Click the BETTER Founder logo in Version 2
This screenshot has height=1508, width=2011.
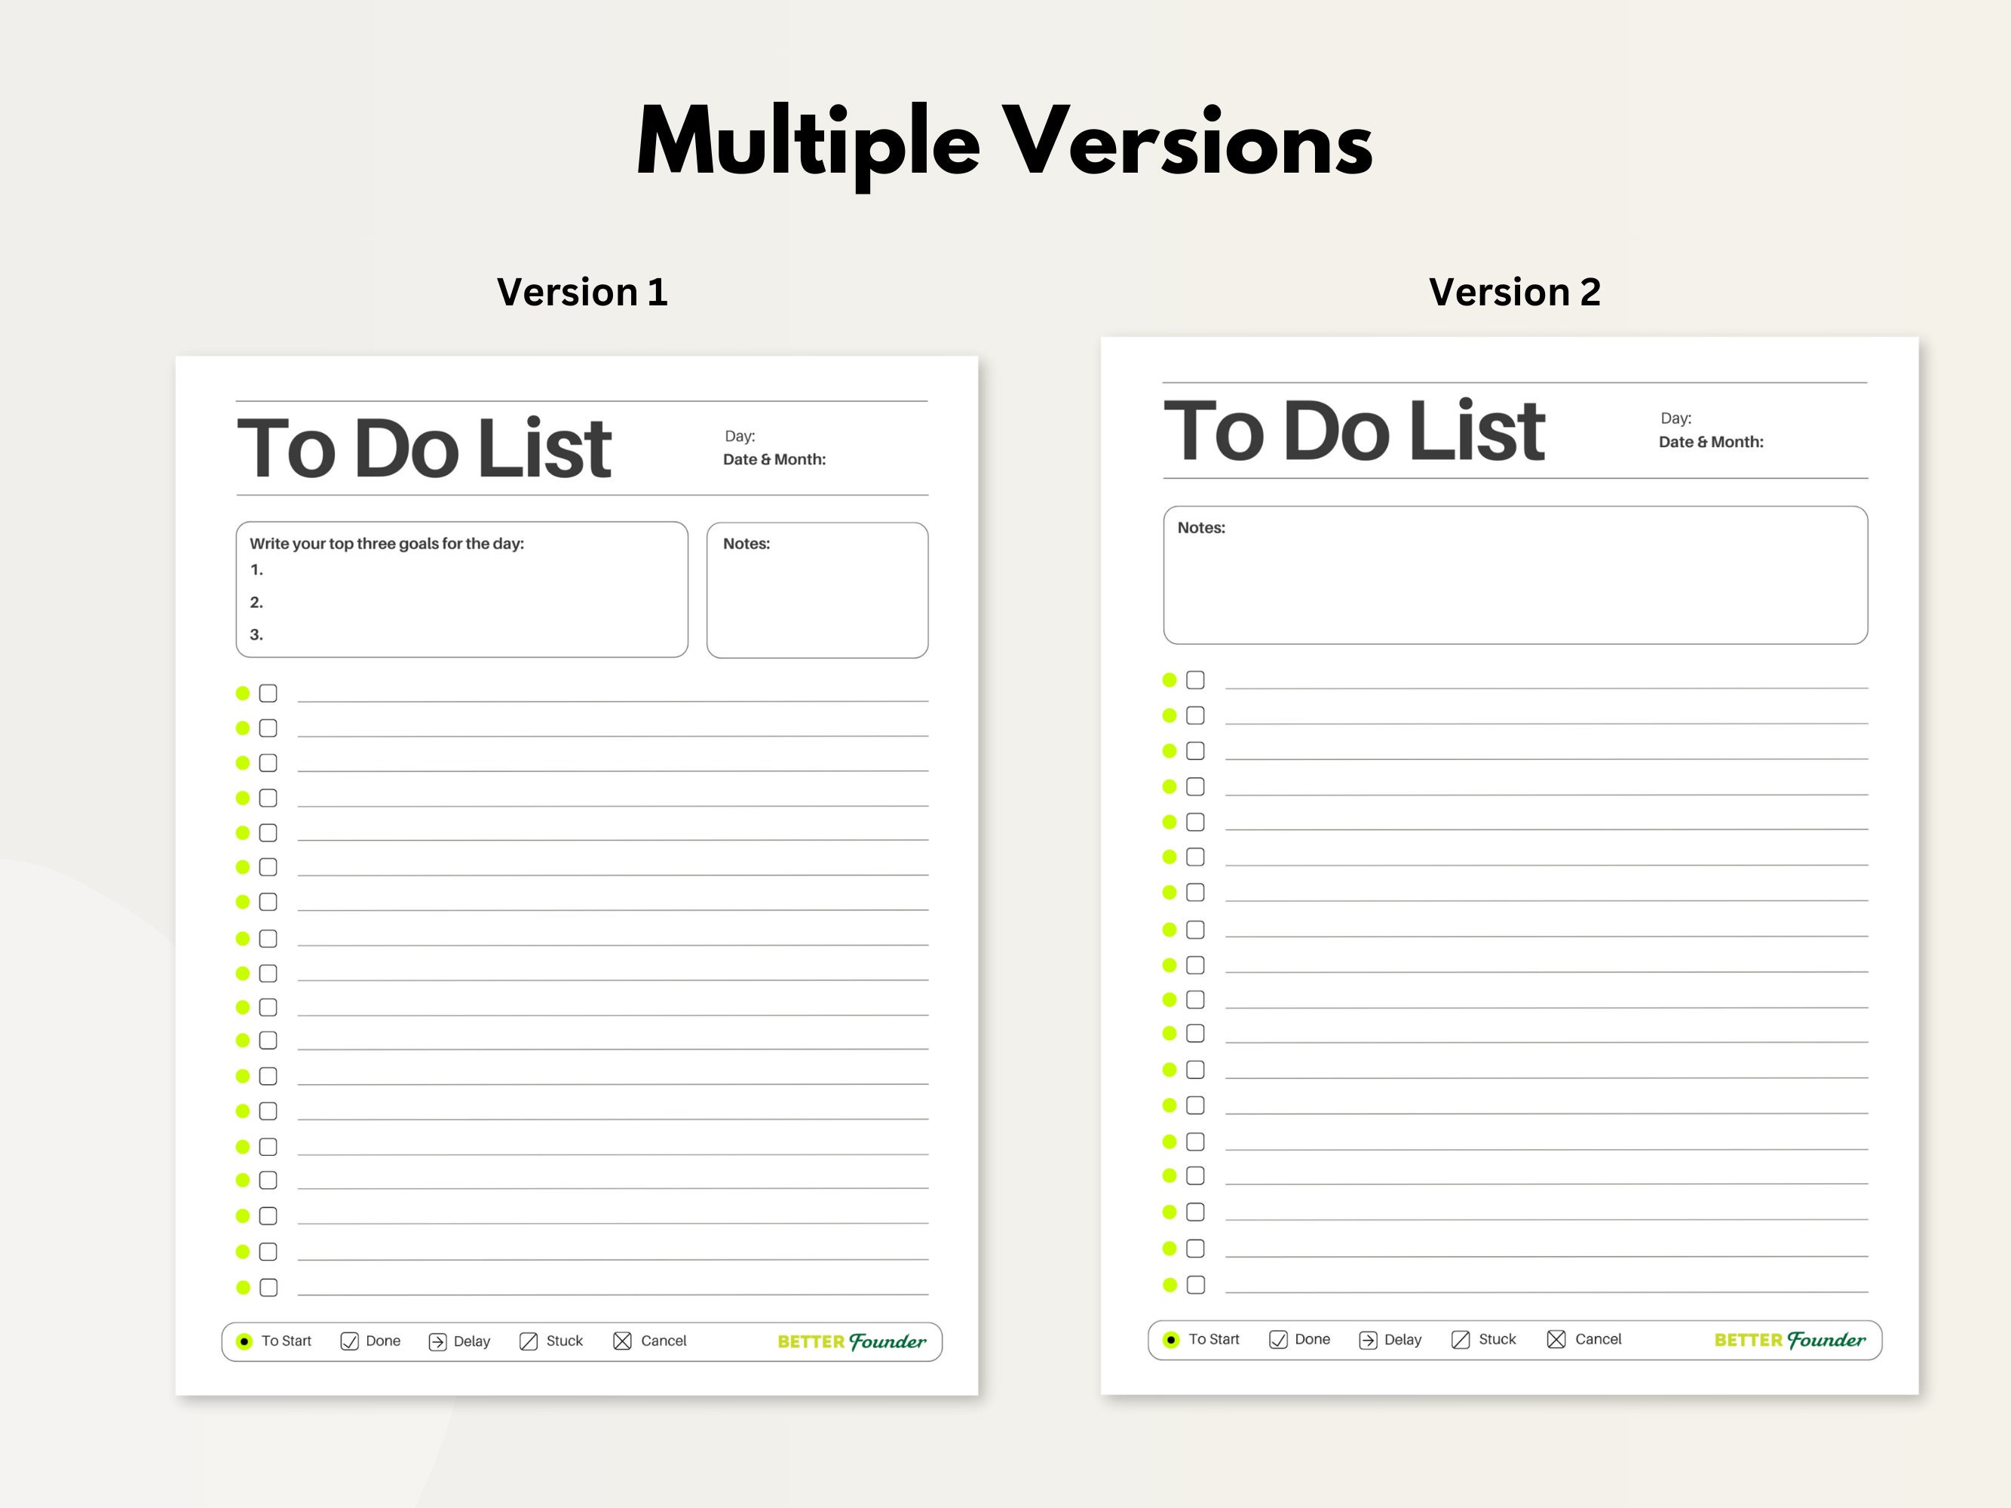point(1789,1339)
